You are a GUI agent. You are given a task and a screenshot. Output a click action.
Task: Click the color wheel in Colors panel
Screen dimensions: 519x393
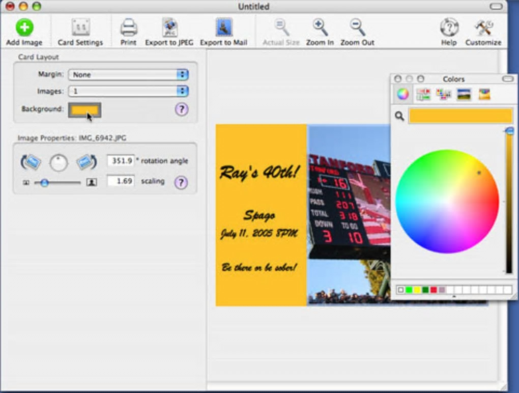coord(447,202)
